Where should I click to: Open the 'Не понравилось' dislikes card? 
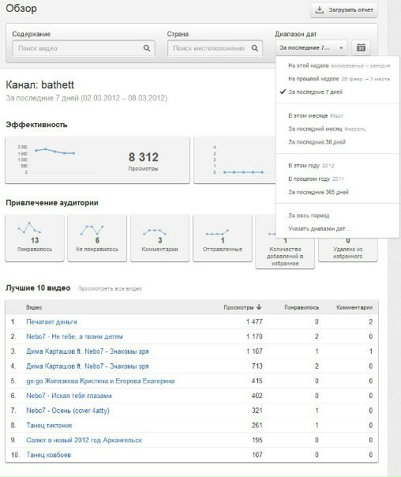coord(97,238)
